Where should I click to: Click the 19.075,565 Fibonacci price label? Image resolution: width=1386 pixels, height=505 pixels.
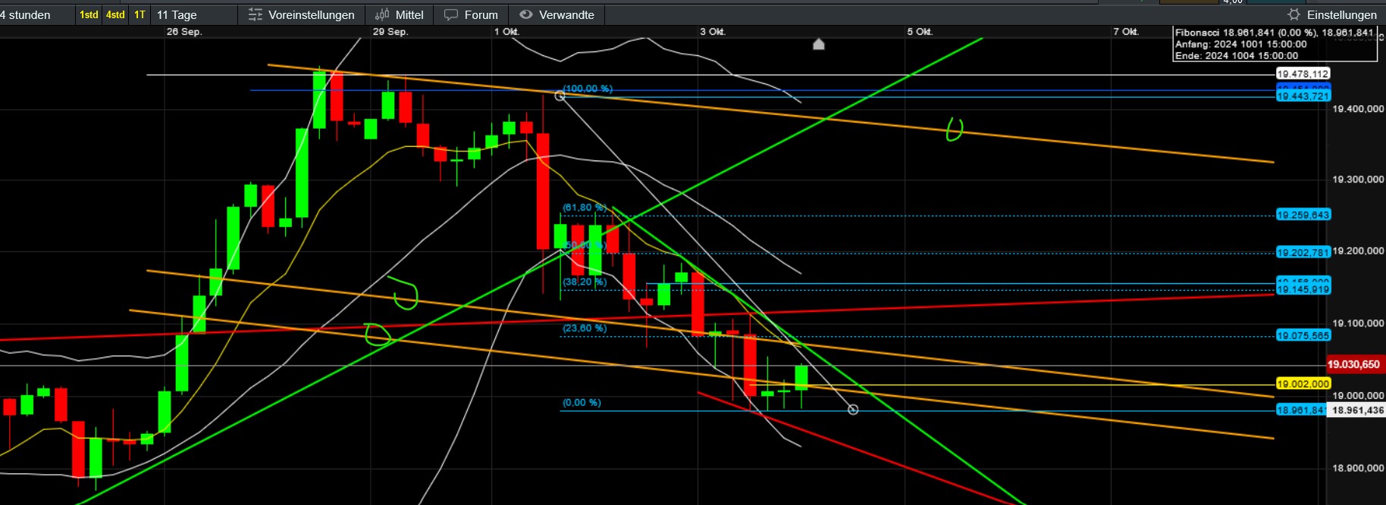point(1303,335)
